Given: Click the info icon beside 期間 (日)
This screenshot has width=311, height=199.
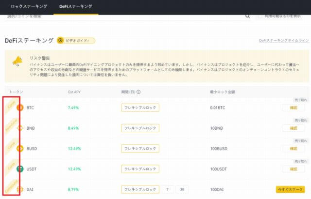Looking at the screenshot, I should [x=138, y=92].
